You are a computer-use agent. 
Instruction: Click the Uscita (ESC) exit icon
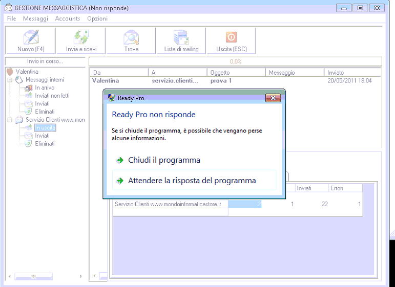[231, 37]
